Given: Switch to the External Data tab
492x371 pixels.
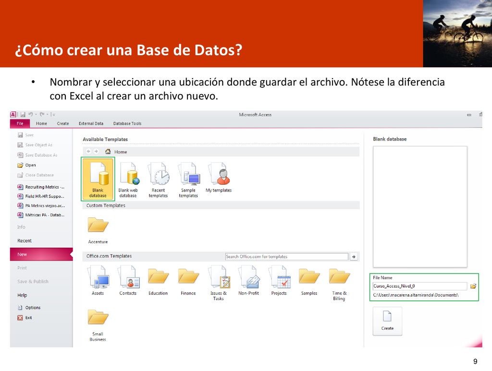Looking at the screenshot, I should (91, 123).
